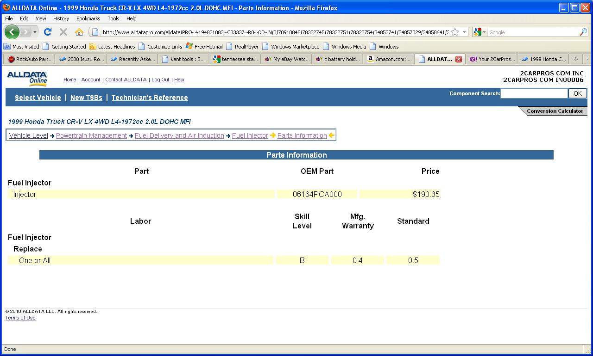Click the Select Vehicle link
593x356 pixels.
point(38,98)
